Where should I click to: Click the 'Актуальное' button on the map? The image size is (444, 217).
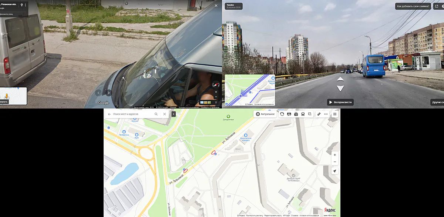(x=265, y=114)
